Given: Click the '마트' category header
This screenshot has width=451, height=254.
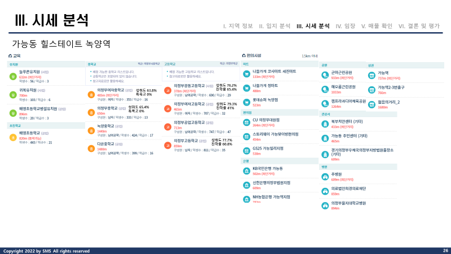Looking at the screenshot, I should click(x=280, y=64).
